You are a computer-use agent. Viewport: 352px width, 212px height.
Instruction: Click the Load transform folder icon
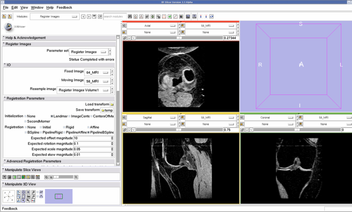(x=112, y=104)
